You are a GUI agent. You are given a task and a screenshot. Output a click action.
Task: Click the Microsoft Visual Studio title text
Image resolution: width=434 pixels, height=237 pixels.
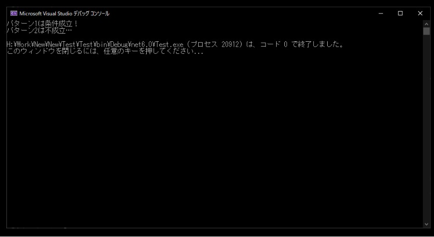(x=64, y=13)
